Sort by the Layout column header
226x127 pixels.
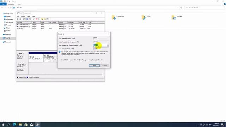(36, 23)
